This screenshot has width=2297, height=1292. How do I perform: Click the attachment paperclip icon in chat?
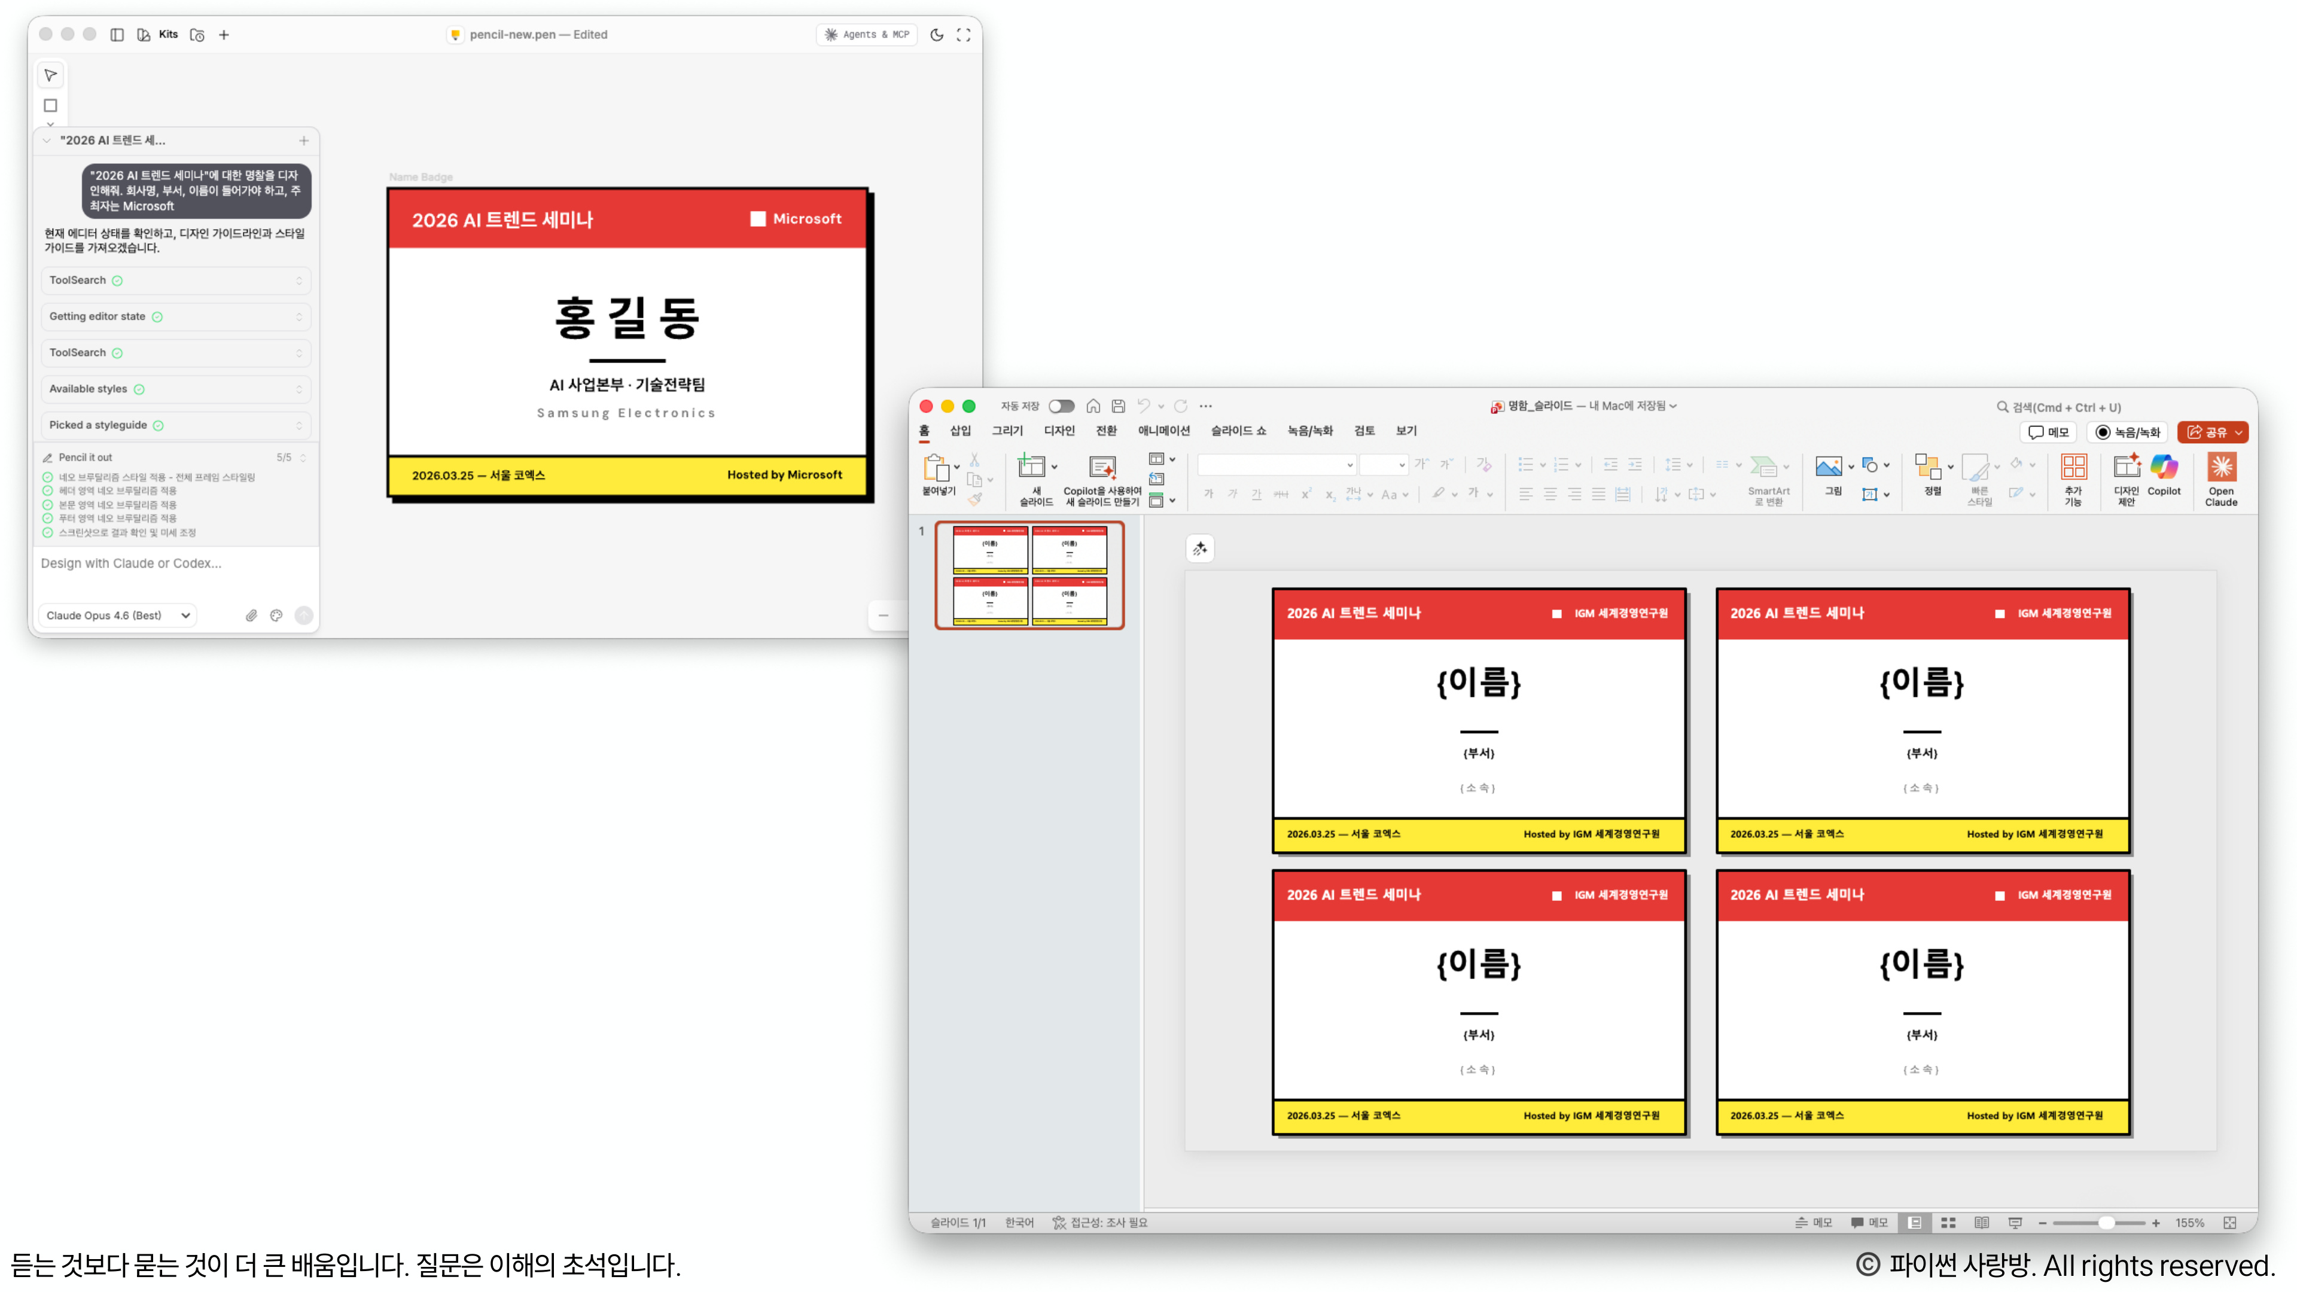coord(251,615)
